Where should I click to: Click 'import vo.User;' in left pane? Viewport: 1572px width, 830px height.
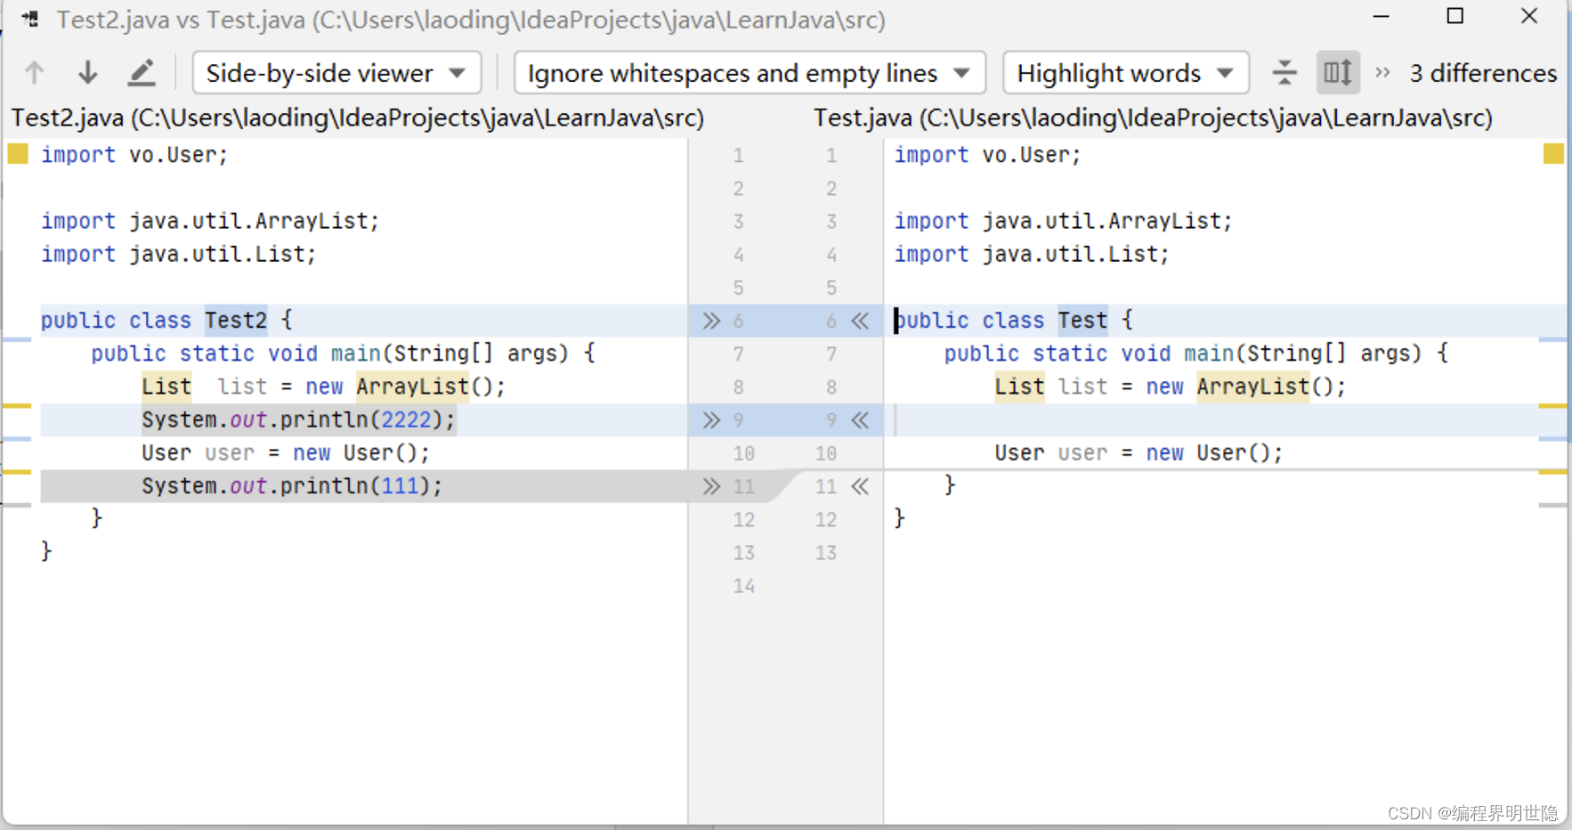tap(134, 155)
